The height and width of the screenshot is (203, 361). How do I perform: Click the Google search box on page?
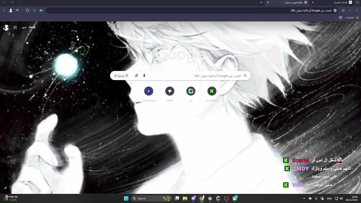[180, 76]
